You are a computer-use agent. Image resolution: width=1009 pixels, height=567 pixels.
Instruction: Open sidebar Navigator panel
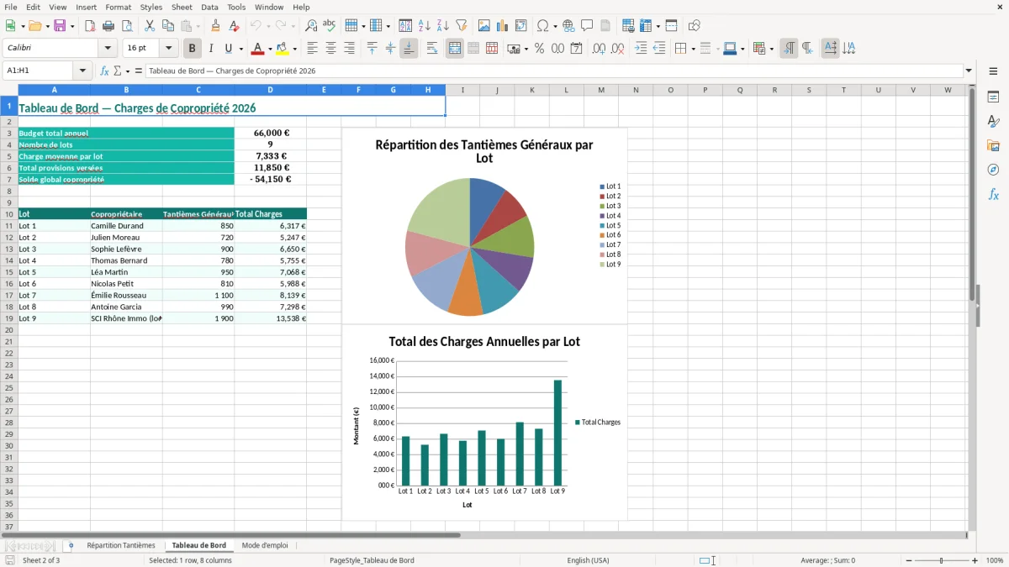tap(993, 170)
